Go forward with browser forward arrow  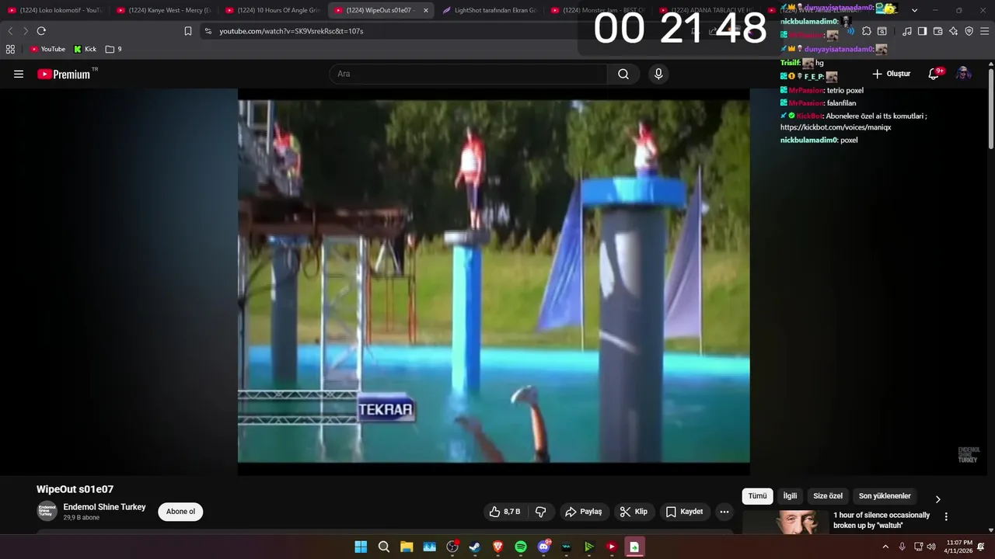(26, 31)
